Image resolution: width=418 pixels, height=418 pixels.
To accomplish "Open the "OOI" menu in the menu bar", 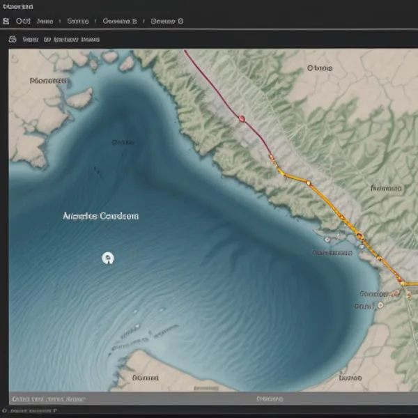I will [x=24, y=21].
